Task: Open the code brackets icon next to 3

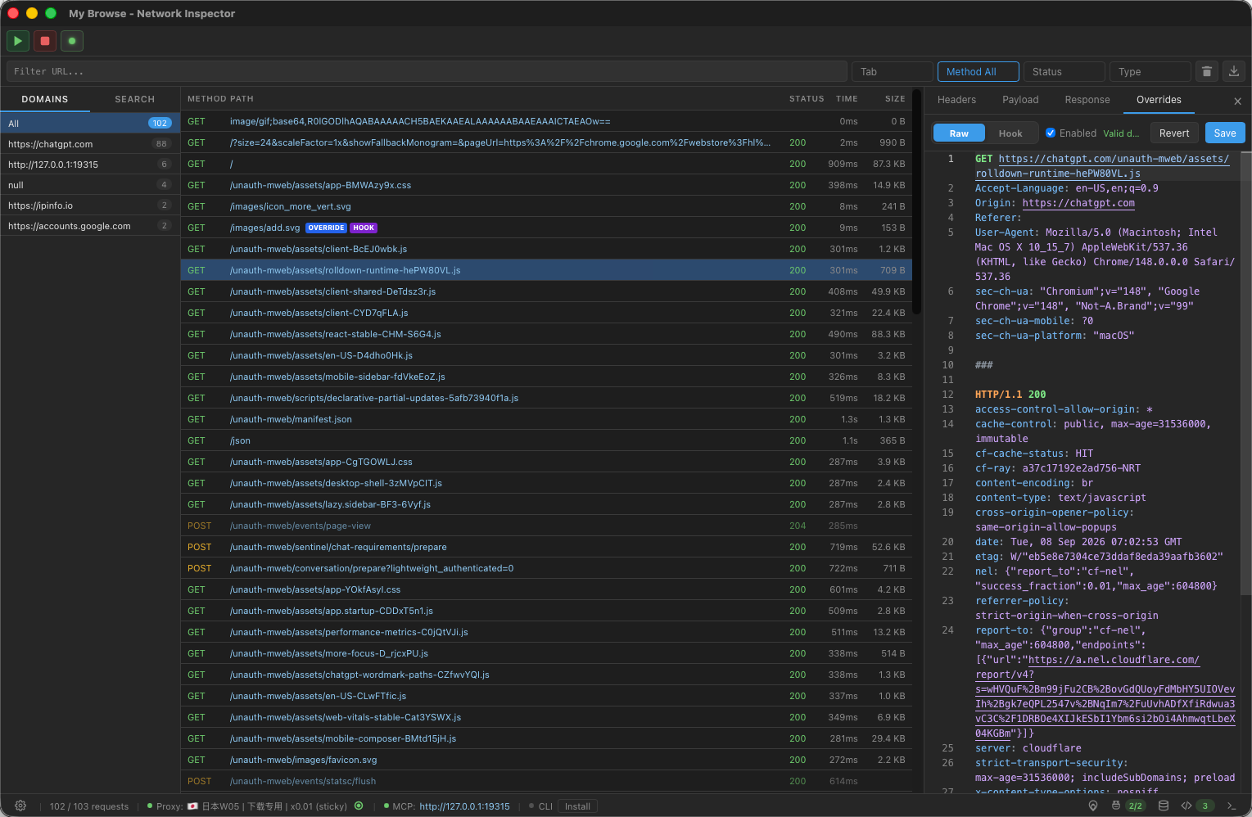Action: coord(1186,806)
